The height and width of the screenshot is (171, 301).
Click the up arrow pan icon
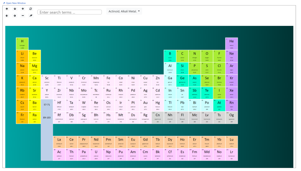(x=7, y=9)
